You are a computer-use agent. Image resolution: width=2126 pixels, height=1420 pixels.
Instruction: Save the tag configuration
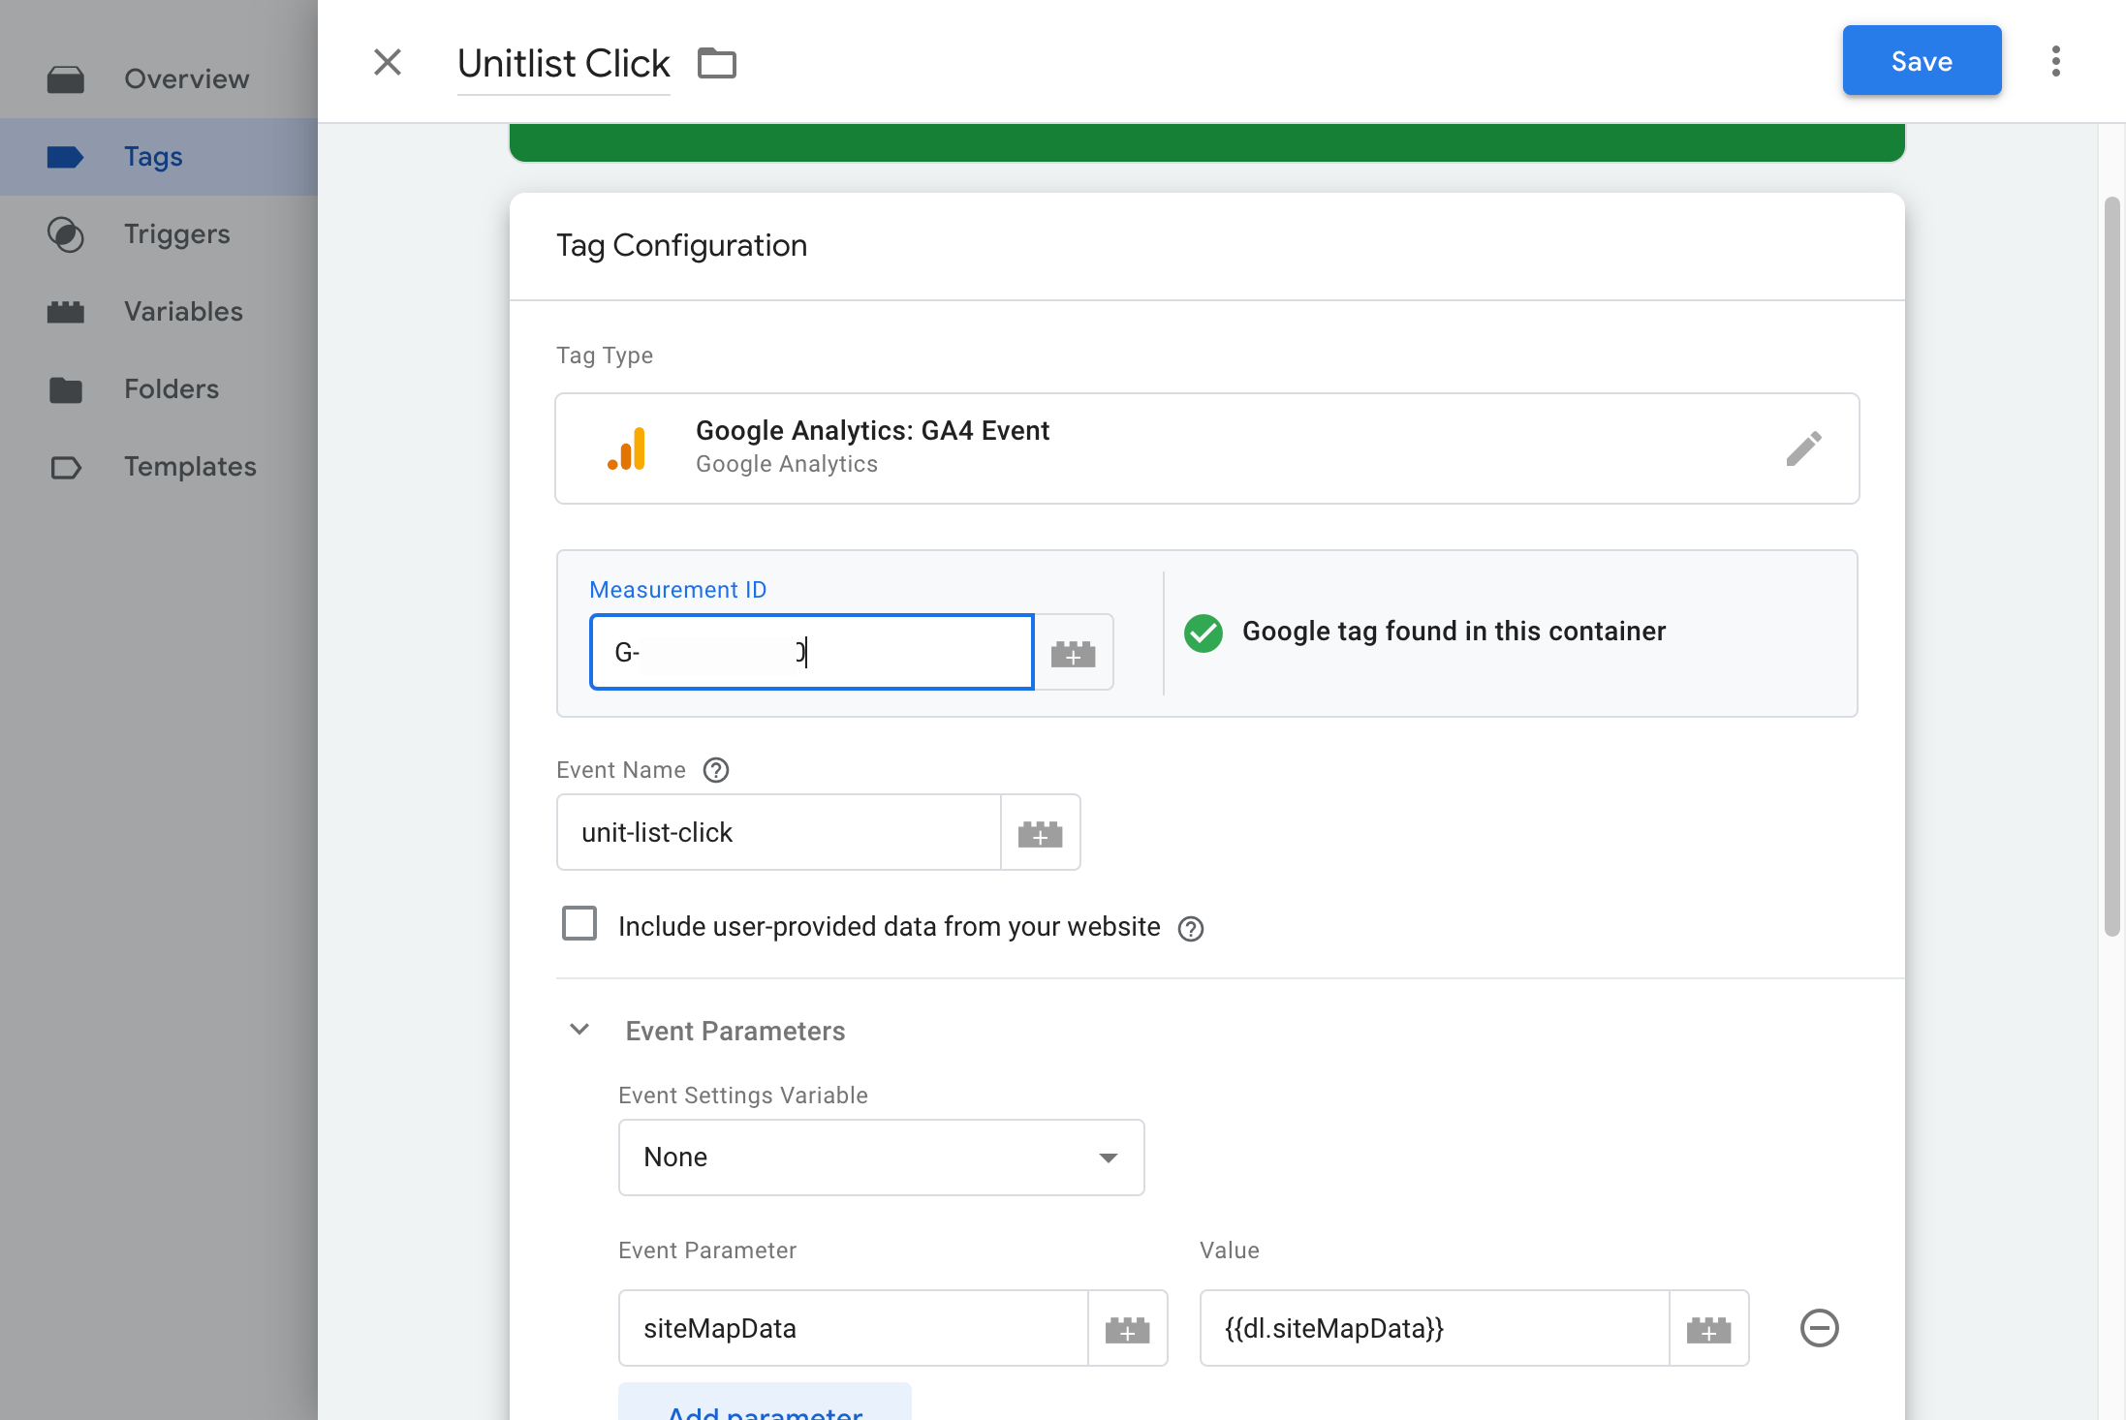pos(1922,61)
